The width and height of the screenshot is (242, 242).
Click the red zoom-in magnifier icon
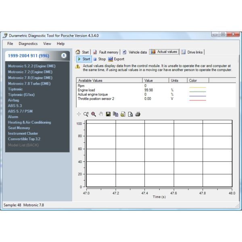point(94,114)
